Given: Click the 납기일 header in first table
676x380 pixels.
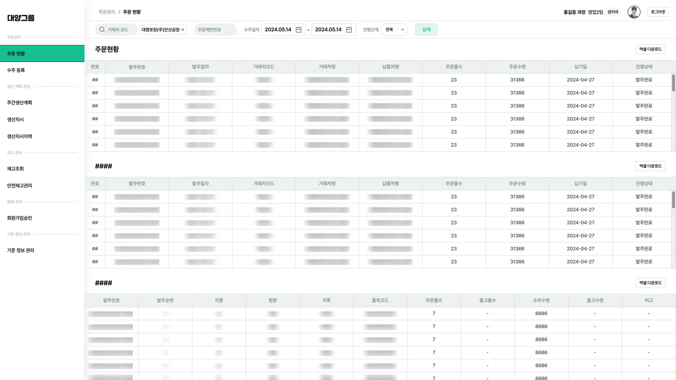Looking at the screenshot, I should [581, 67].
